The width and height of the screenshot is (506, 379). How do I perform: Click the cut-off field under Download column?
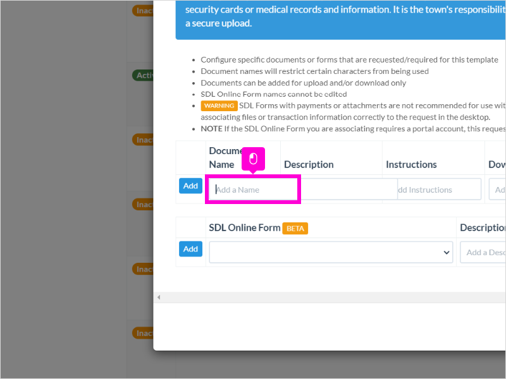[498, 189]
